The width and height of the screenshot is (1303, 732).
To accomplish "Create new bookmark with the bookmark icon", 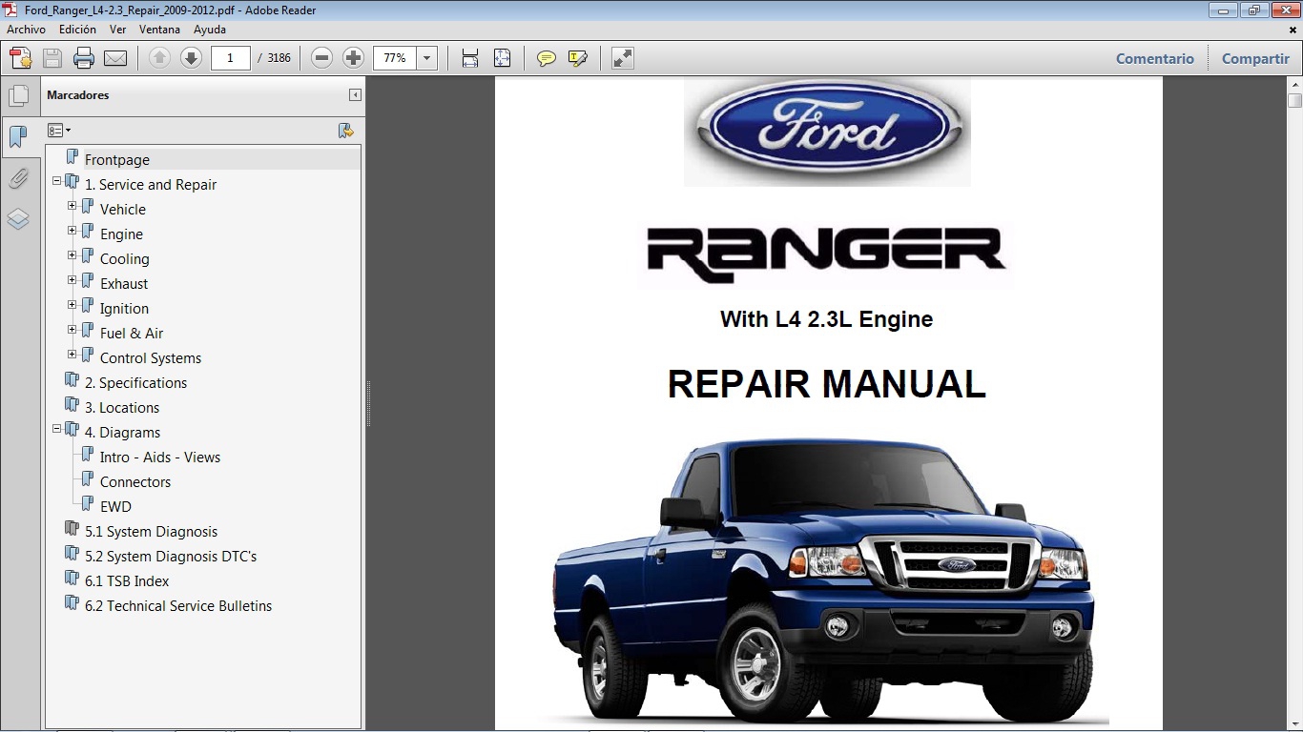I will (x=346, y=130).
